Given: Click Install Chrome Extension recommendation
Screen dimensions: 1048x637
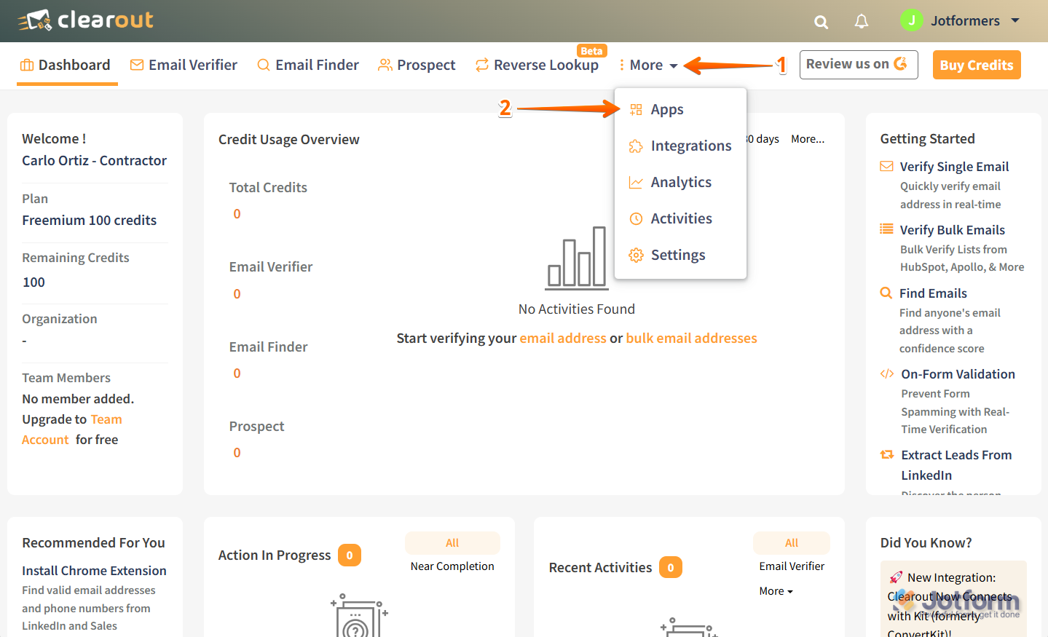Looking at the screenshot, I should pyautogui.click(x=94, y=571).
